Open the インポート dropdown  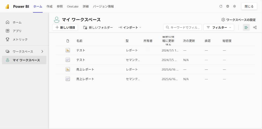point(130,27)
